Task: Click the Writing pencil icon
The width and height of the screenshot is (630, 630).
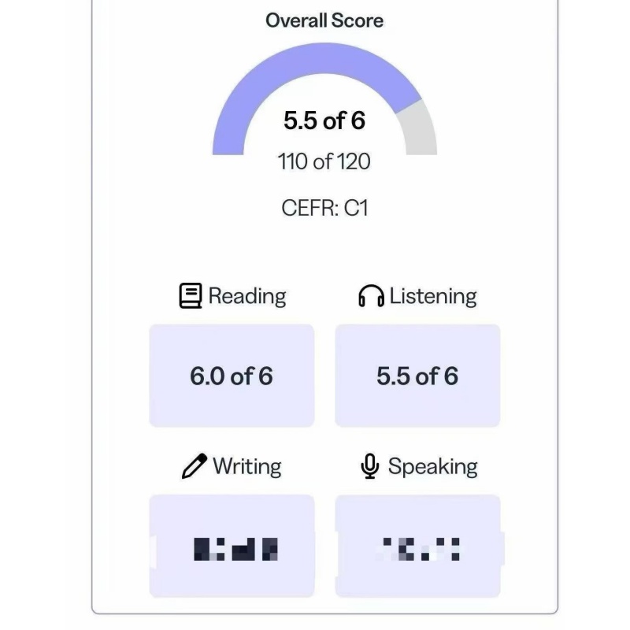Action: 195,466
